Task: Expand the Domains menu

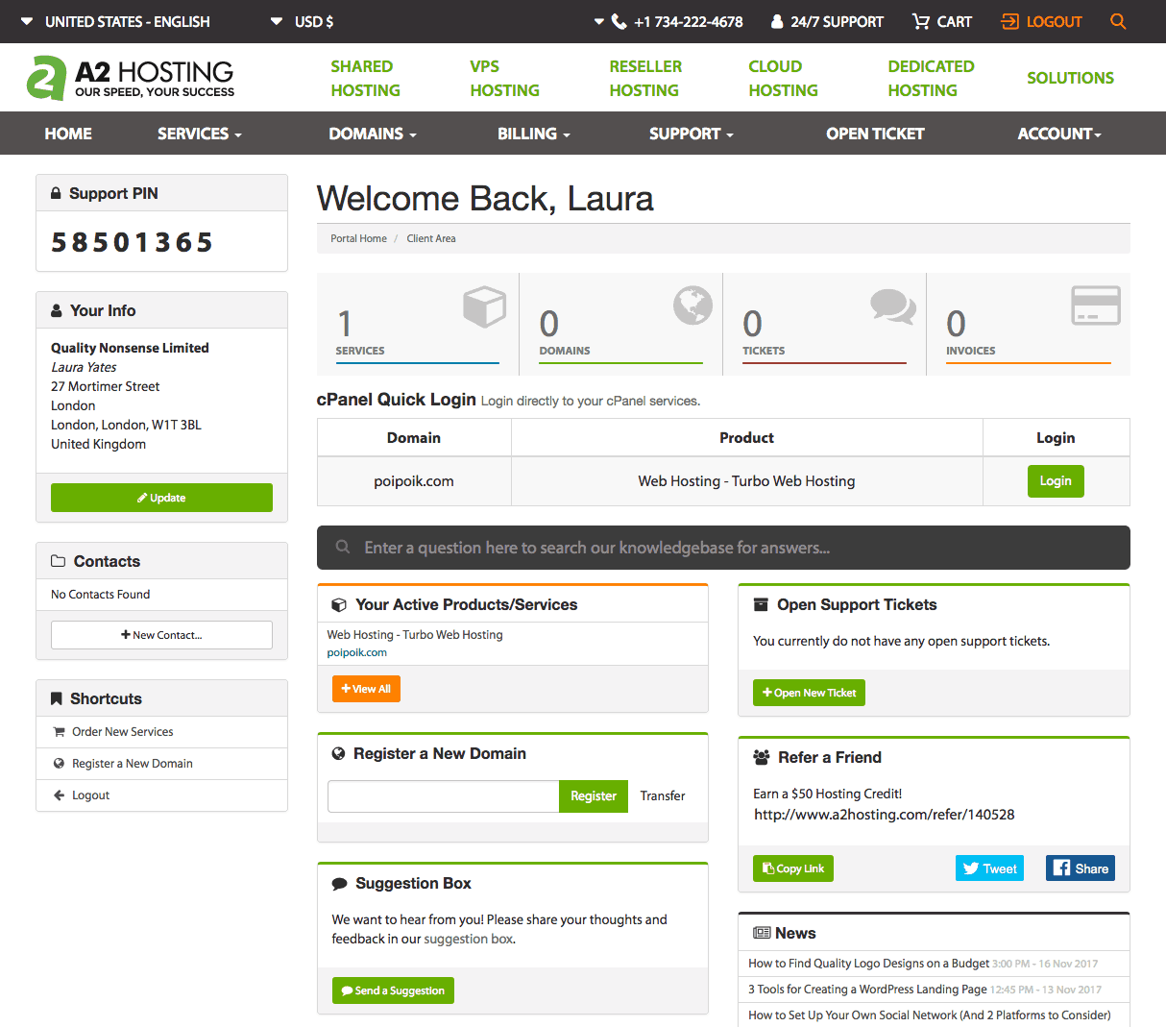Action: point(373,134)
